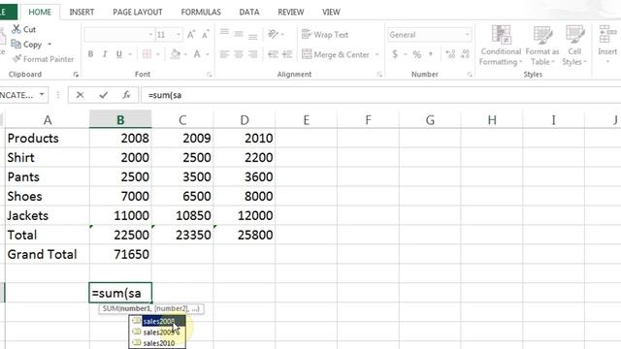Click the Fill Color bucket
Viewport: 621px width, 349px height.
[175, 54]
